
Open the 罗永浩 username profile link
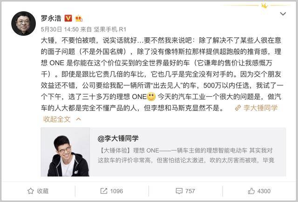coord(51,18)
